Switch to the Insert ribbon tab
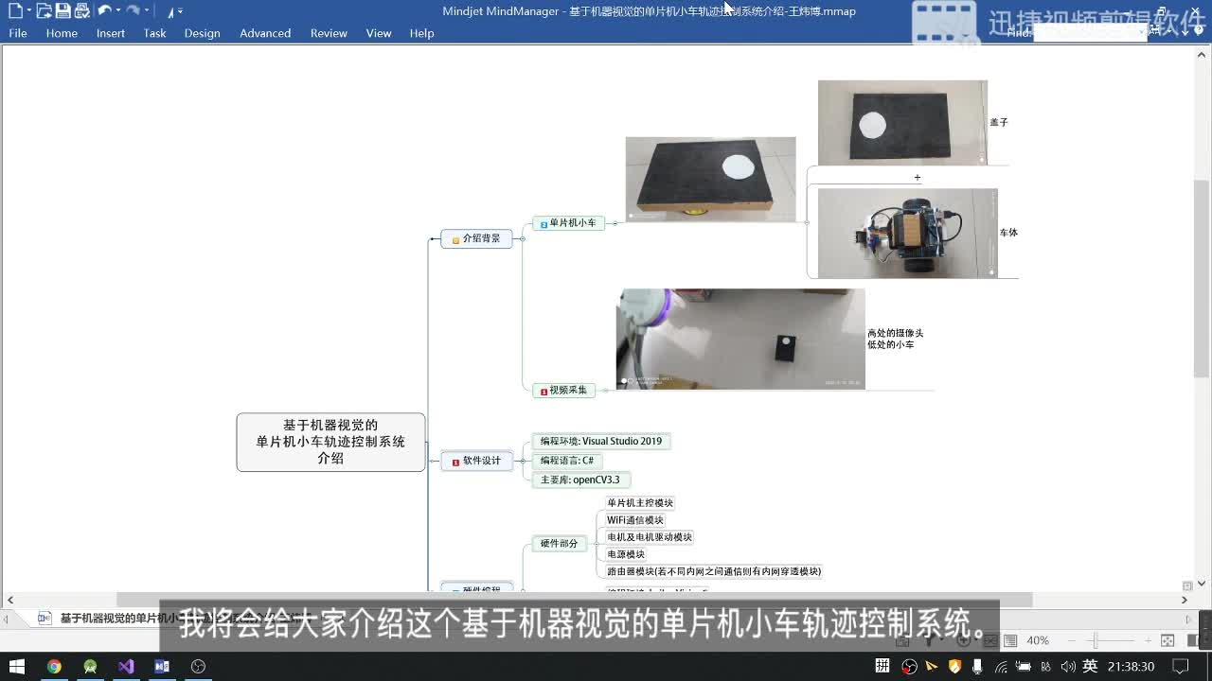This screenshot has width=1212, height=681. tap(111, 33)
